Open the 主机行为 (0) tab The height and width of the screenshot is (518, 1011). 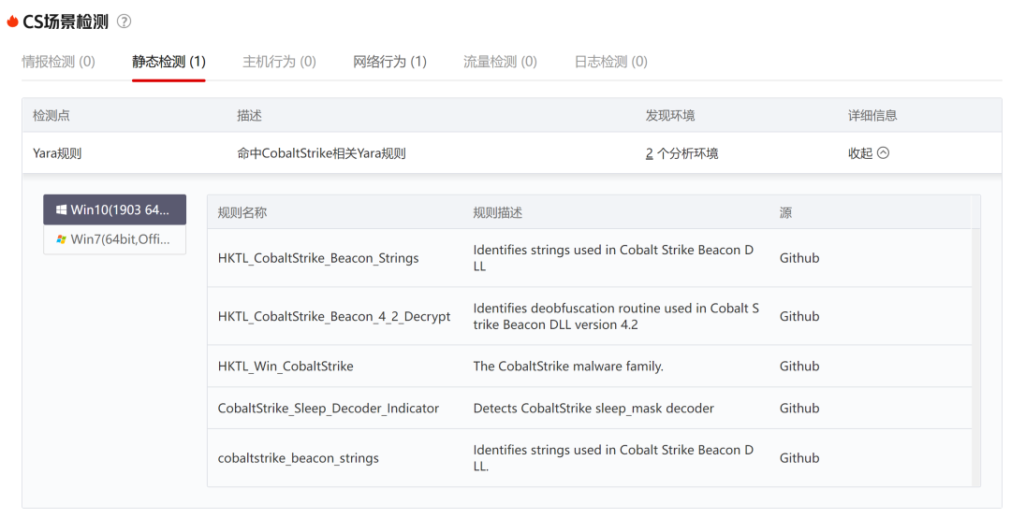[279, 61]
